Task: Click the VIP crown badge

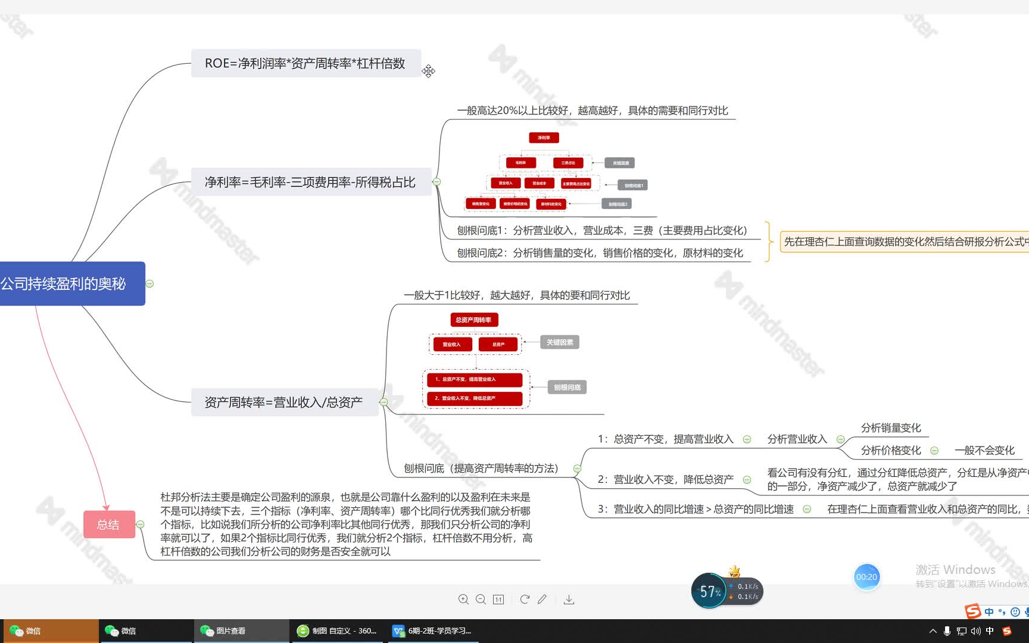Action: pyautogui.click(x=734, y=572)
